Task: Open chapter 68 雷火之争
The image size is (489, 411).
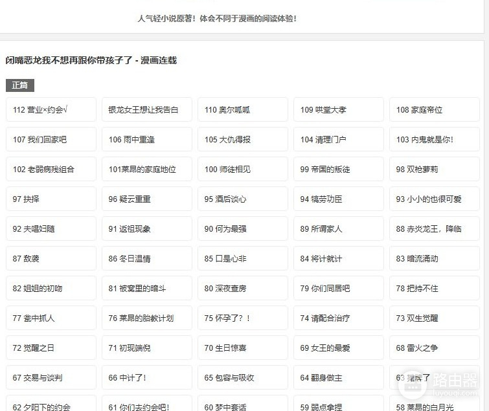Action: click(x=435, y=348)
